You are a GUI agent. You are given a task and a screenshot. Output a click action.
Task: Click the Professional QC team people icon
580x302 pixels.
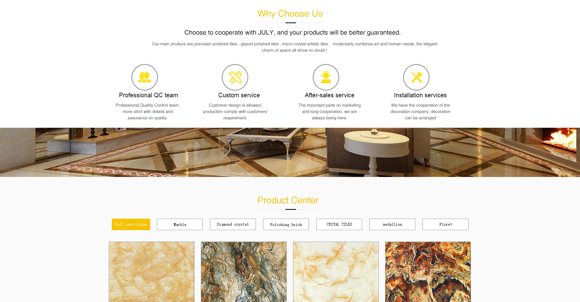pyautogui.click(x=145, y=77)
